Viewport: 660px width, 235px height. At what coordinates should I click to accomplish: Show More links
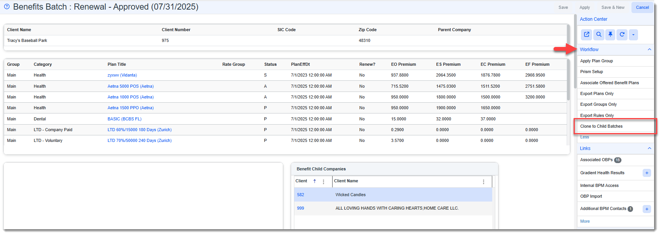[585, 222]
